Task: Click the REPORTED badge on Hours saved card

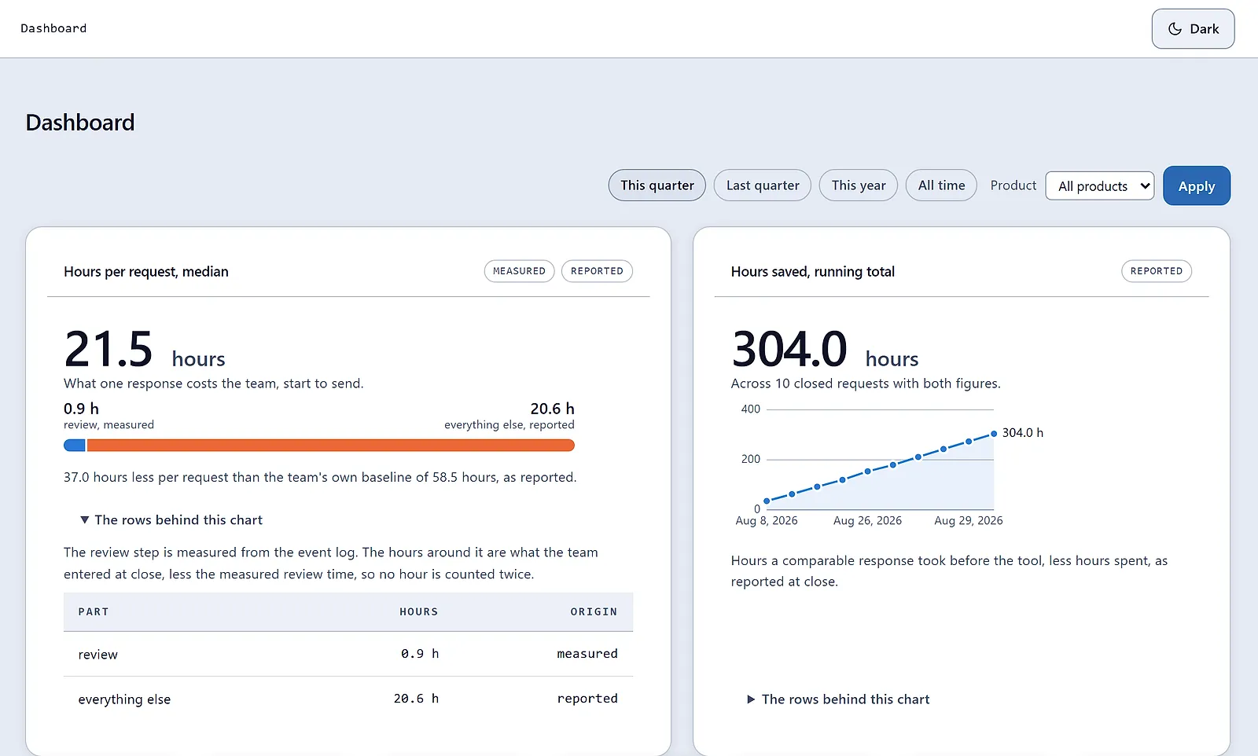Action: [1157, 271]
